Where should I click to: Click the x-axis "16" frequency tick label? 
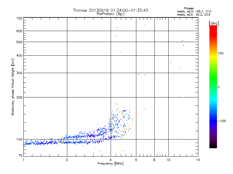pyautogui.click(x=198, y=160)
